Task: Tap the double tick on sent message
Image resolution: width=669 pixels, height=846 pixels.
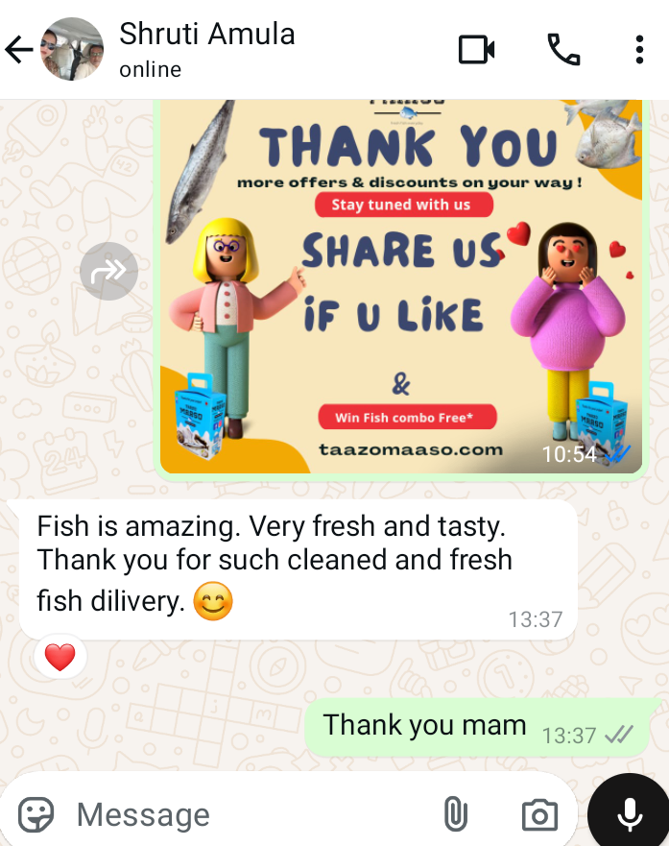Action: coord(619,735)
